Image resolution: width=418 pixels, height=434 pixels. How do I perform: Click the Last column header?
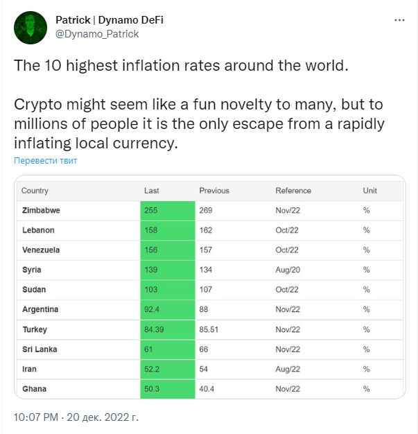(x=152, y=191)
